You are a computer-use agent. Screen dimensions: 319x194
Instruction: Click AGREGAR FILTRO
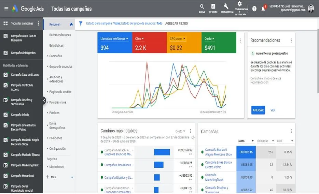pyautogui.click(x=176, y=24)
